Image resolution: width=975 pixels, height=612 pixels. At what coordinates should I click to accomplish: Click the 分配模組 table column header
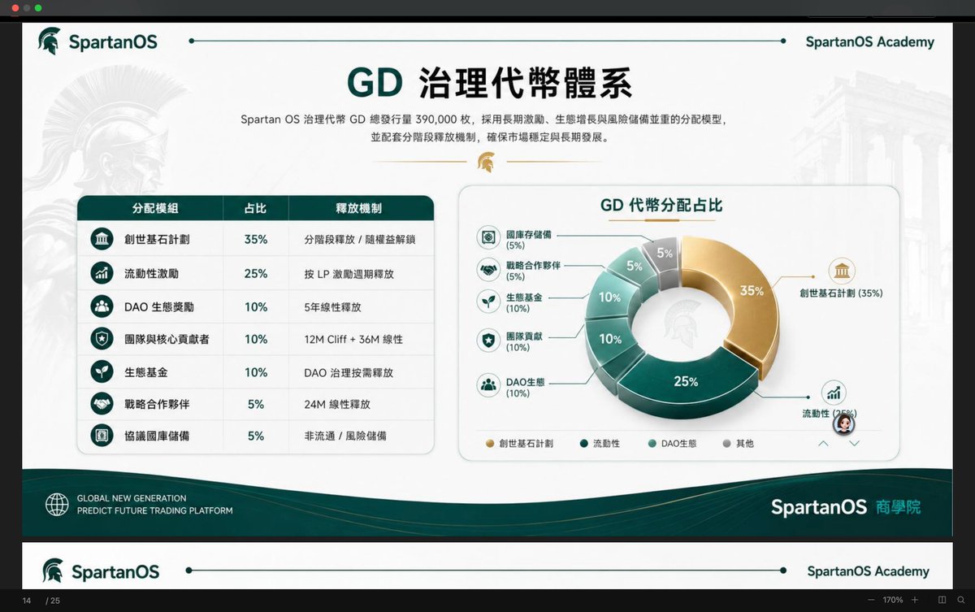(155, 209)
